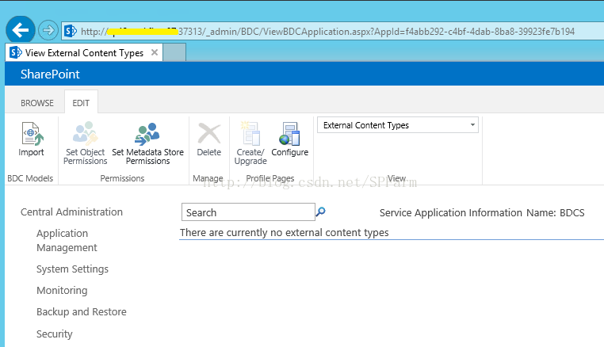This screenshot has width=604, height=347.
Task: Close the View External Content Types tab
Action: coord(155,52)
